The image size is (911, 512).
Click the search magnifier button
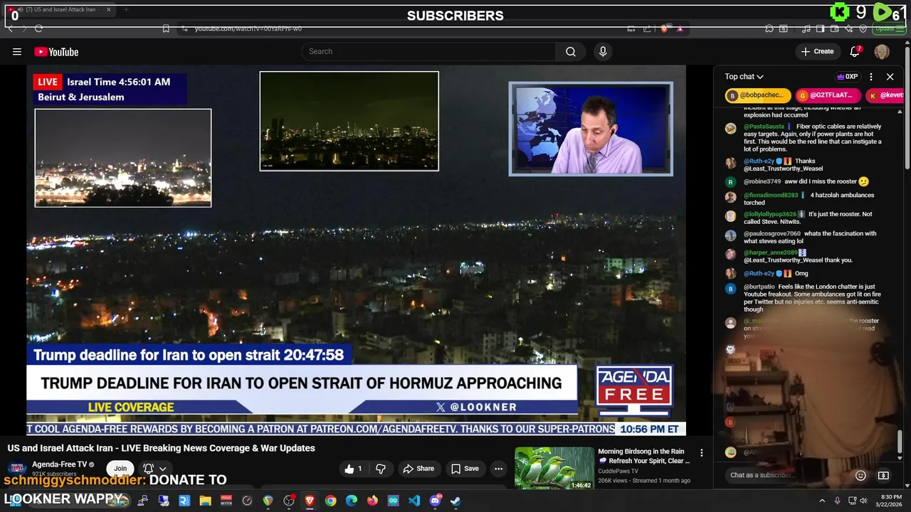coord(571,51)
